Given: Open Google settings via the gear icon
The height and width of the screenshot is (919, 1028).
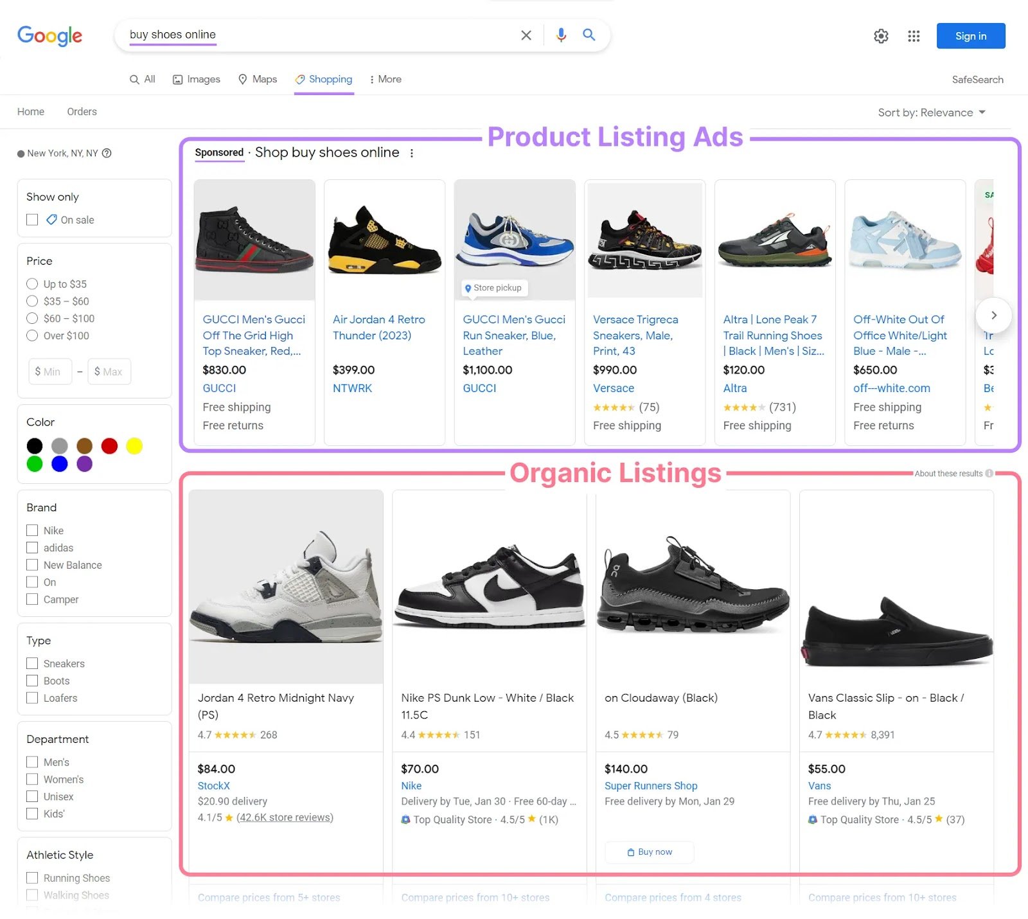Looking at the screenshot, I should (881, 36).
